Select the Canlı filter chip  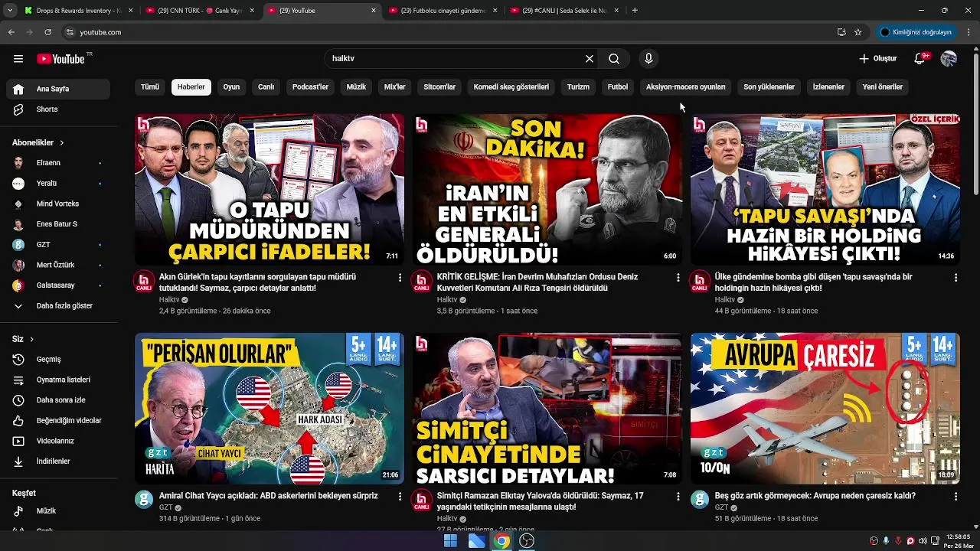(x=266, y=87)
